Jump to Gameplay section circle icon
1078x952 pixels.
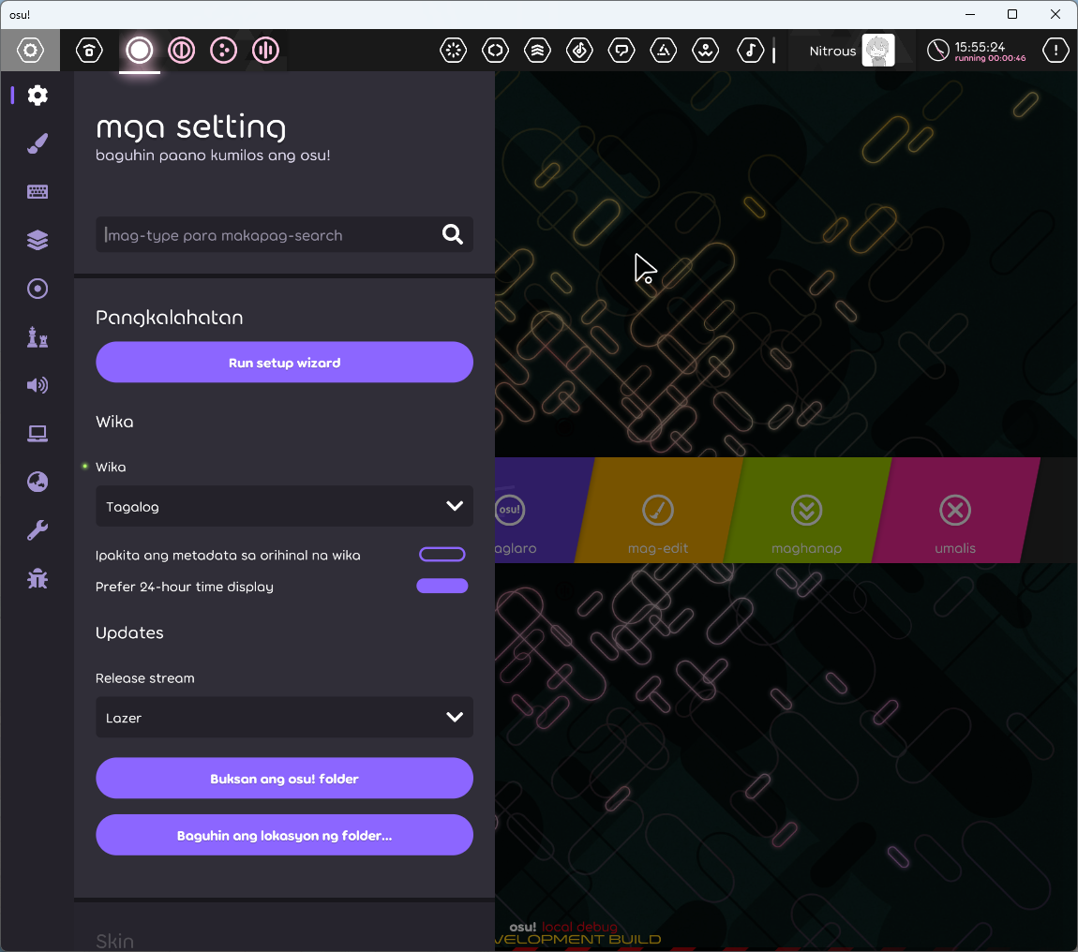[x=37, y=289]
